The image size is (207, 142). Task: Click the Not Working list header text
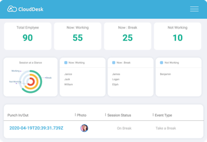pos(172,62)
